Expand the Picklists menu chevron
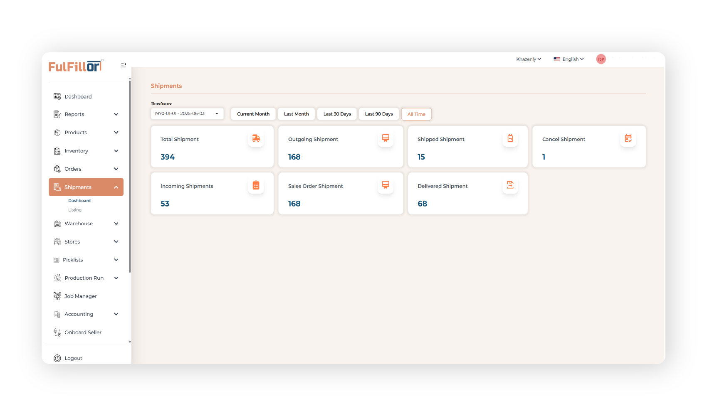This screenshot has height=416, width=707. click(116, 260)
